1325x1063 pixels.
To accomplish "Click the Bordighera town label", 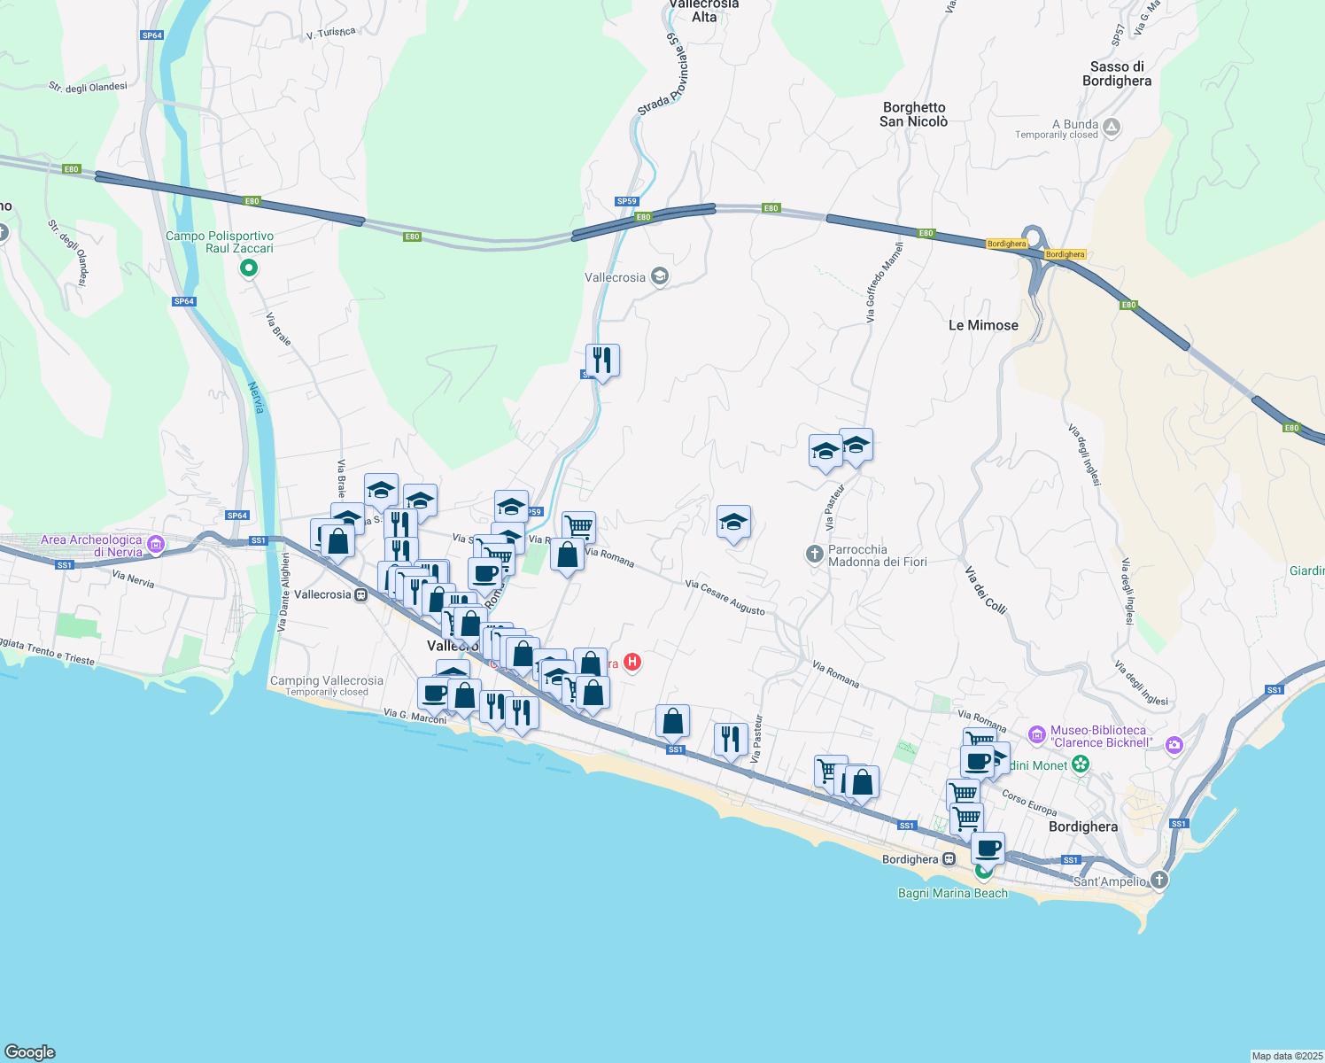I will (1082, 826).
